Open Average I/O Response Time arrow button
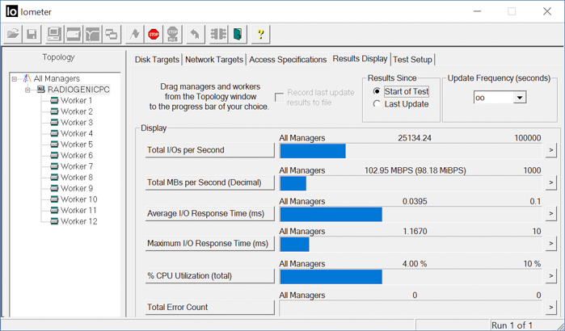Screen dimensions: 565x331 [550, 214]
